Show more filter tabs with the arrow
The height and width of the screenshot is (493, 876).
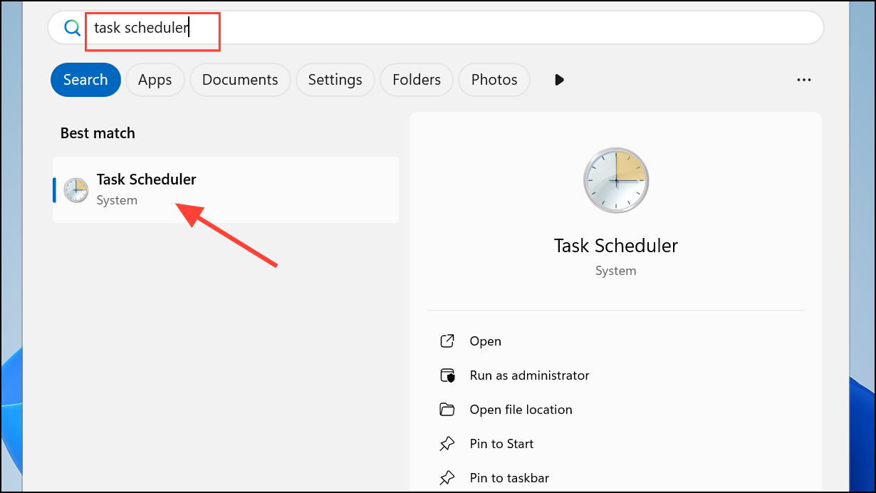click(x=559, y=80)
